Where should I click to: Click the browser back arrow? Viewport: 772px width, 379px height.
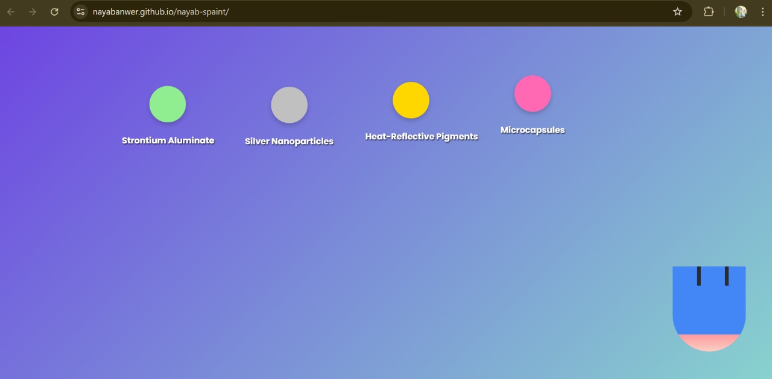[x=11, y=12]
